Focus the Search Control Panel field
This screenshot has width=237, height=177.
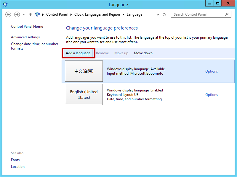[201, 14]
